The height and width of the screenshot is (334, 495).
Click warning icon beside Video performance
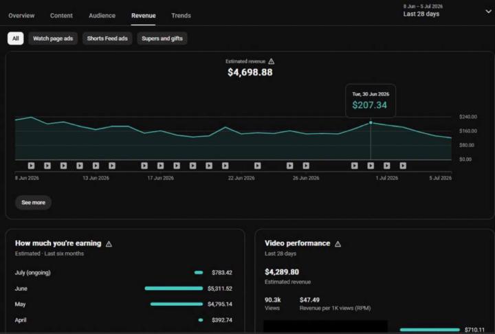click(338, 244)
